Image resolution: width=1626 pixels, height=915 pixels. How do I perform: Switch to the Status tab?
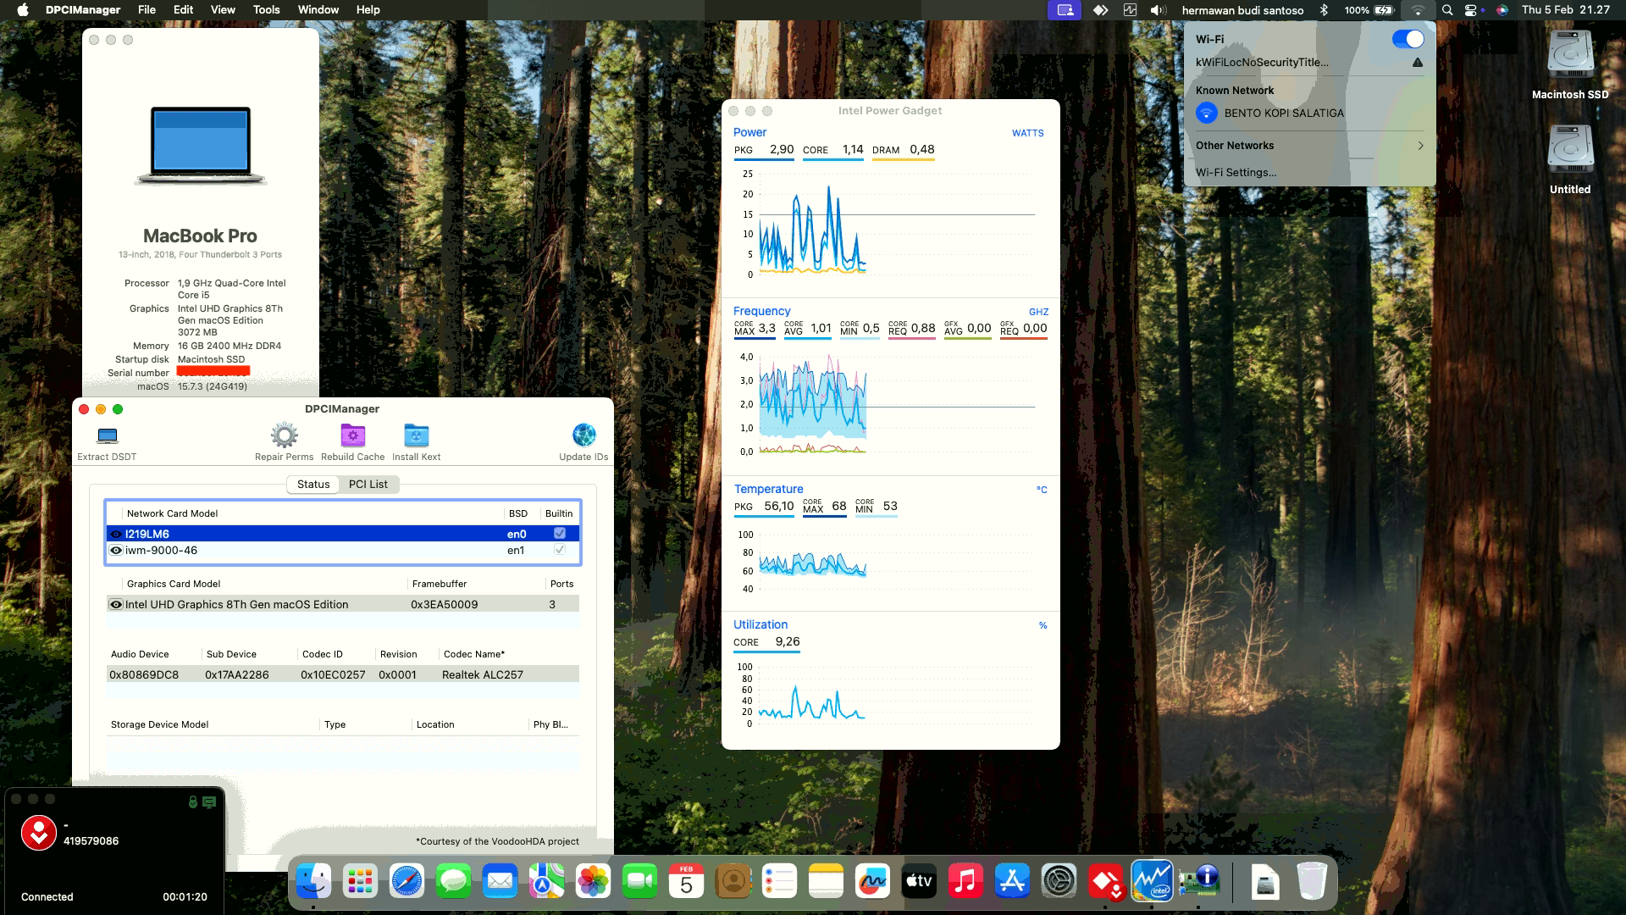(x=313, y=485)
